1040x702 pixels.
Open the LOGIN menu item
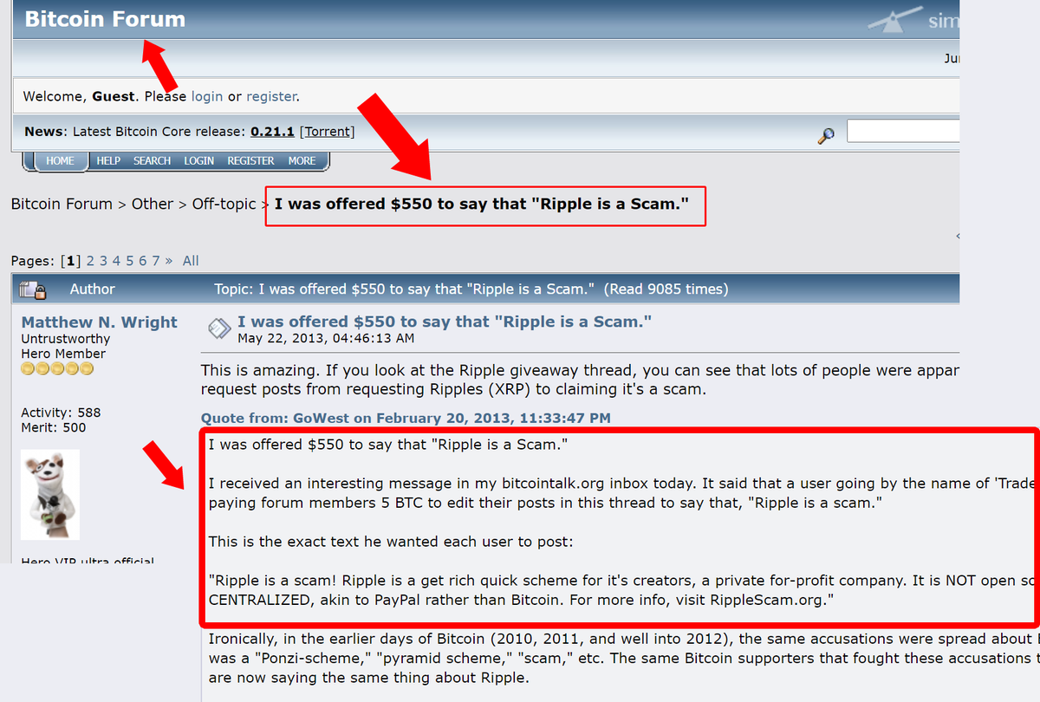(x=198, y=161)
